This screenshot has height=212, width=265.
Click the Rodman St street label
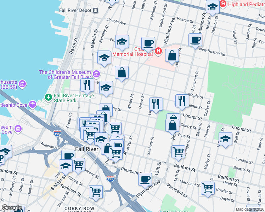[71, 190]
